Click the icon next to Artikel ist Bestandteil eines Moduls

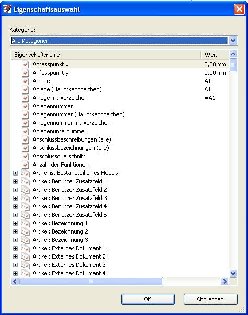pyautogui.click(x=26, y=173)
